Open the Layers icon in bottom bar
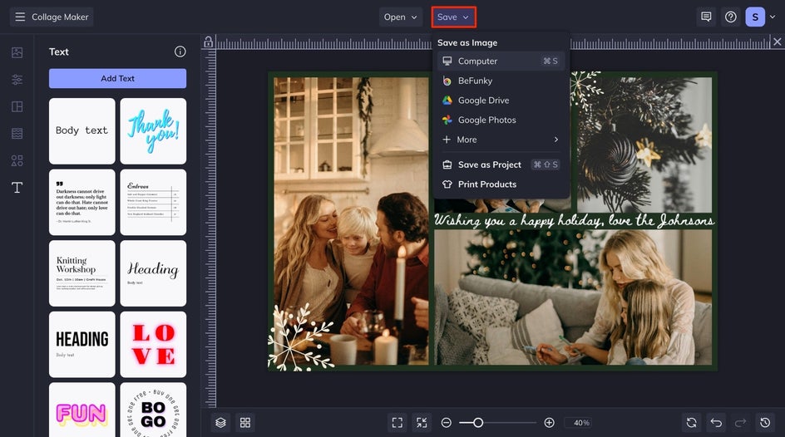 (x=220, y=423)
